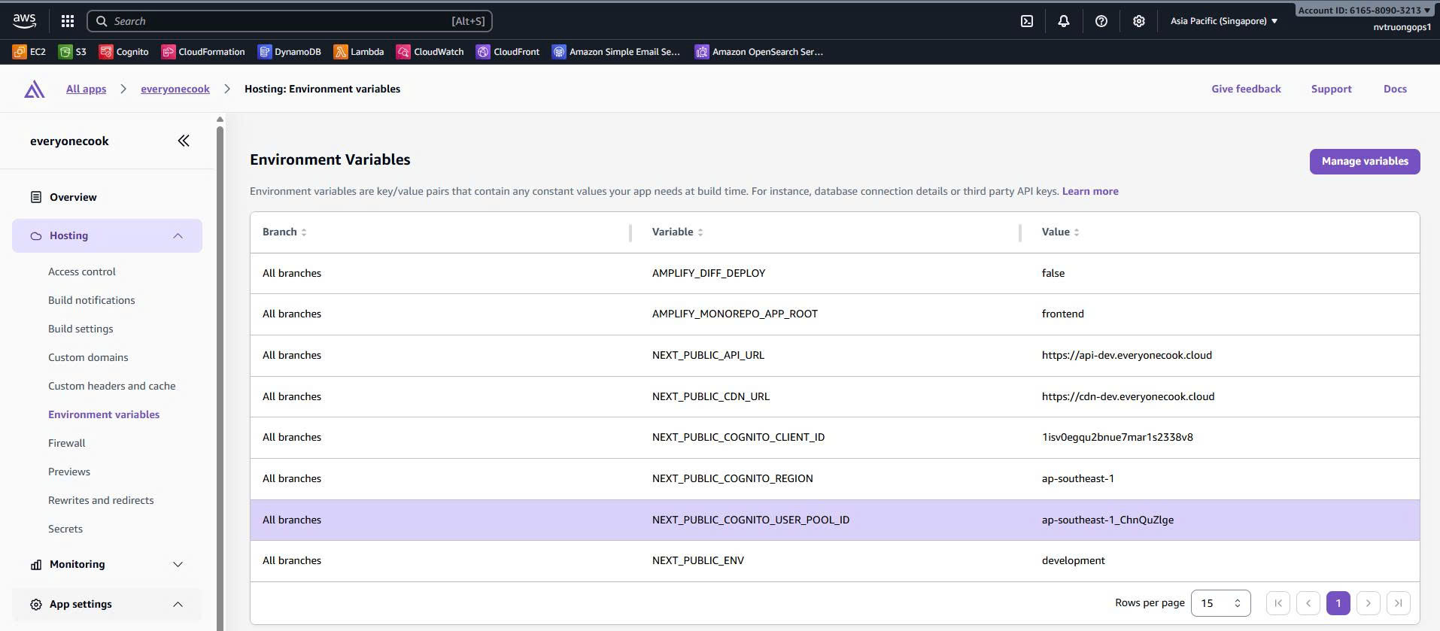The width and height of the screenshot is (1440, 631).
Task: Open Rewrites and redirects
Action: [101, 500]
